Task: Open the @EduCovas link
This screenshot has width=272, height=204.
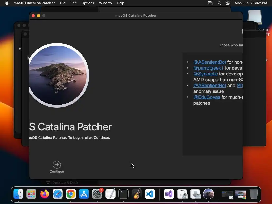Action: tap(207, 97)
